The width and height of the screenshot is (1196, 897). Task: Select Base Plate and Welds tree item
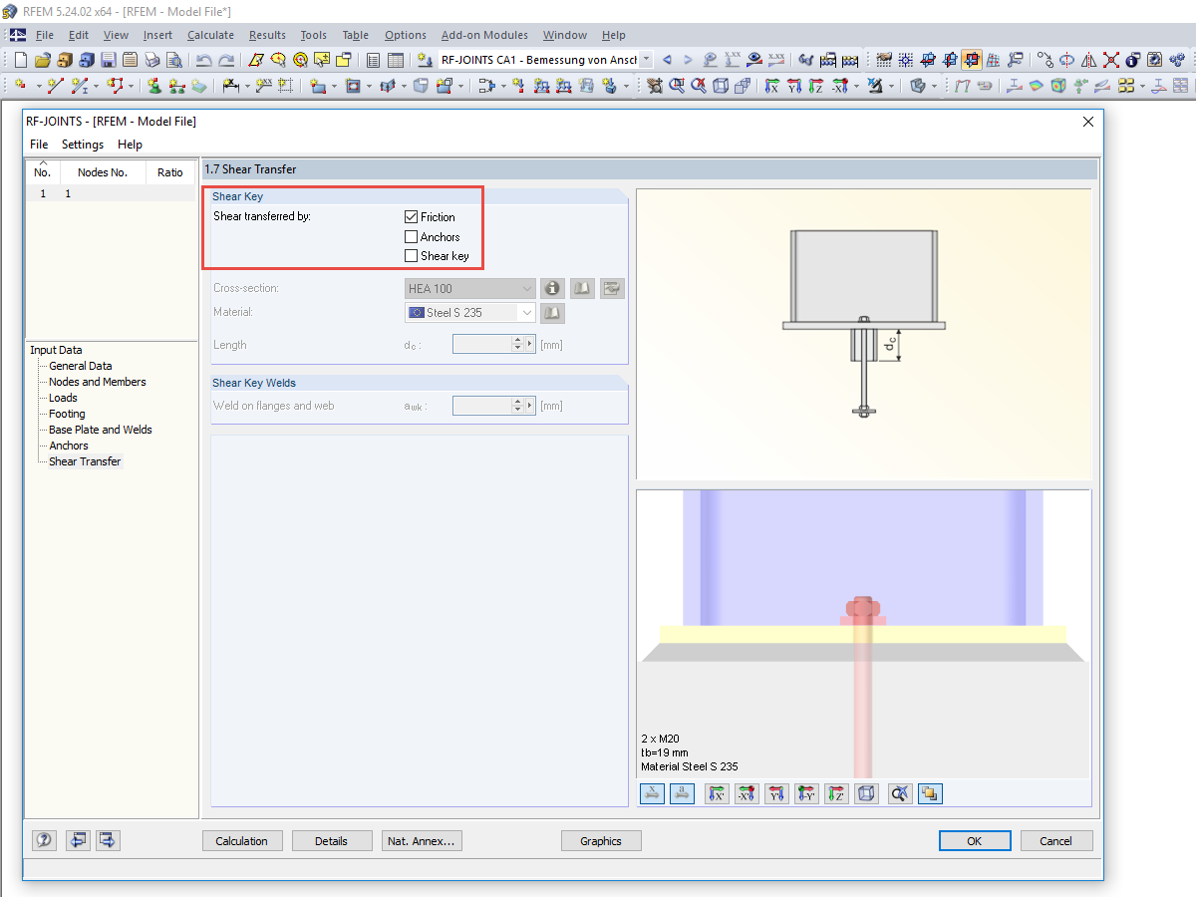pyautogui.click(x=101, y=430)
